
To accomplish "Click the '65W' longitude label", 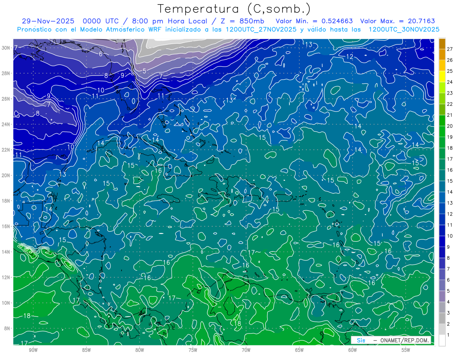I will pyautogui.click(x=299, y=350).
